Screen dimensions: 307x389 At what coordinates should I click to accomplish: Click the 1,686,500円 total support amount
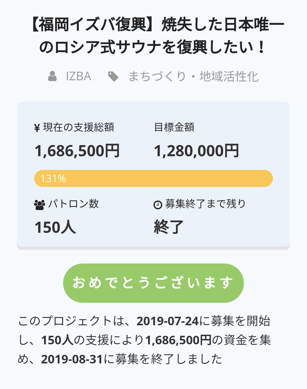(77, 151)
